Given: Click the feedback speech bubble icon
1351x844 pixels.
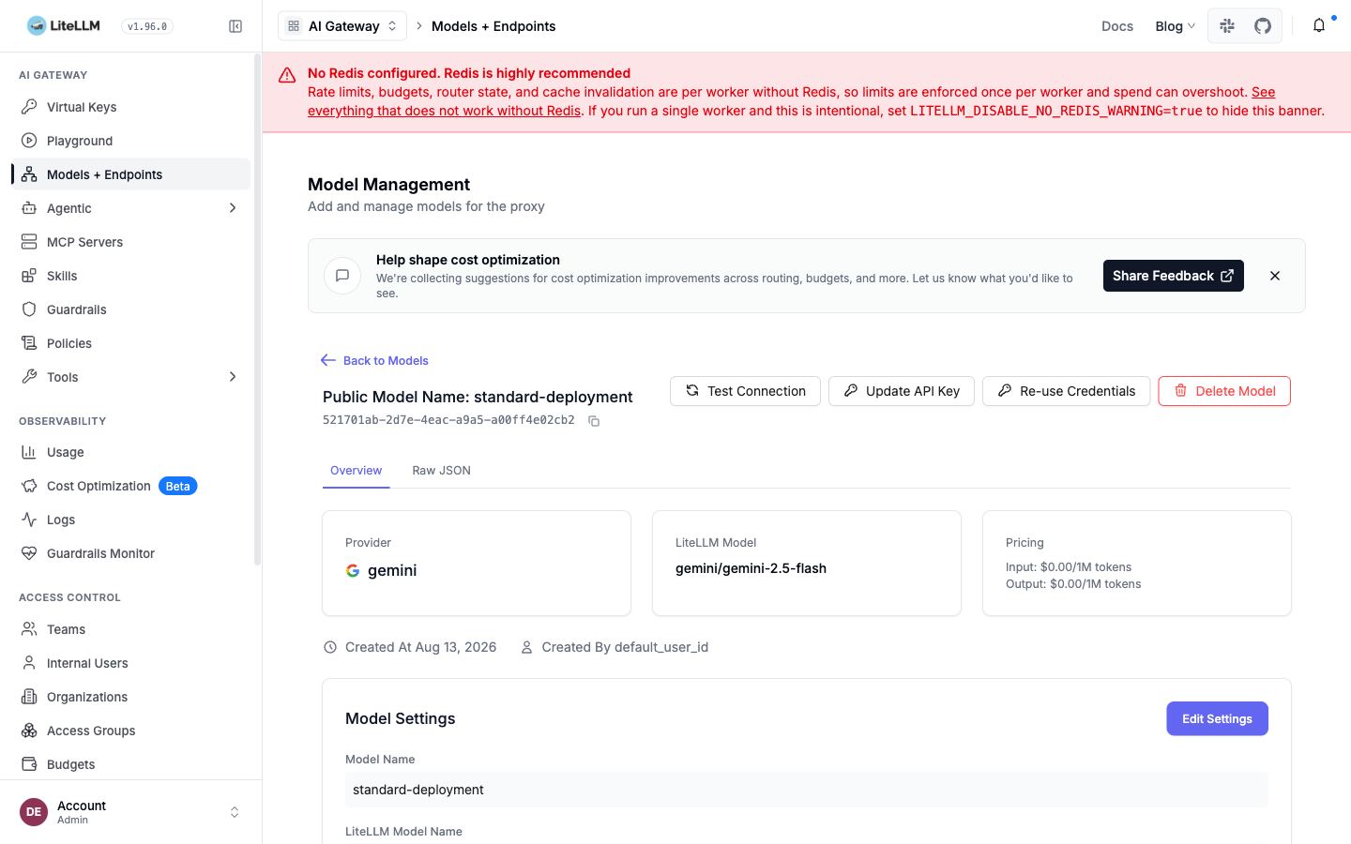Looking at the screenshot, I should click(x=342, y=276).
